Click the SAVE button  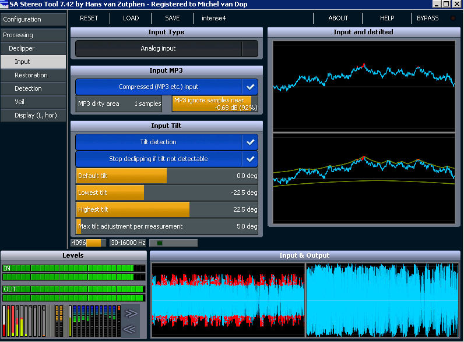(172, 18)
